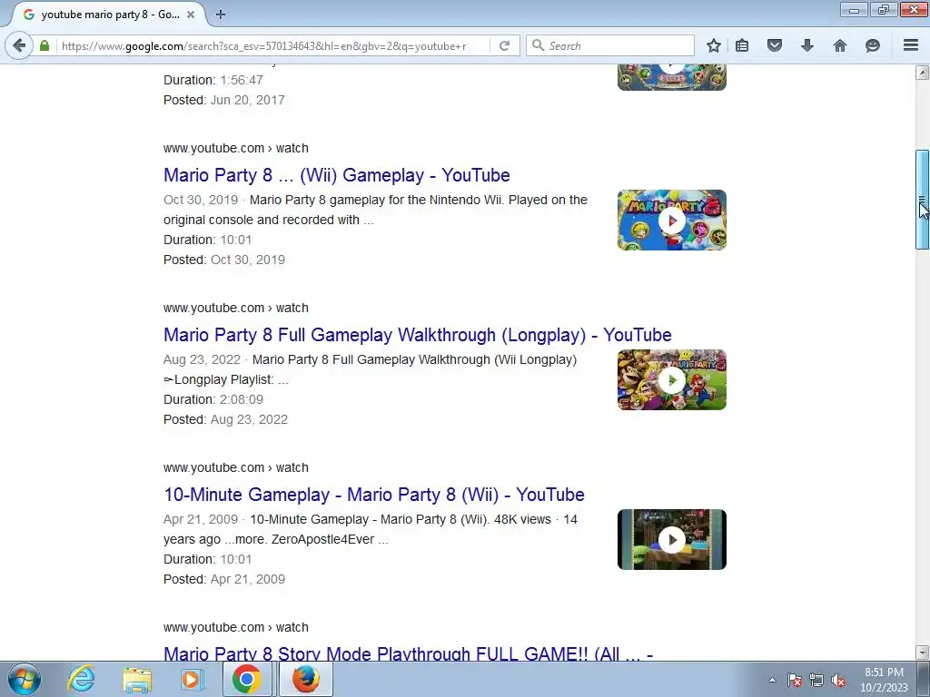Play the 10-Minute Gameplay video thumbnail
930x697 pixels.
tap(671, 539)
